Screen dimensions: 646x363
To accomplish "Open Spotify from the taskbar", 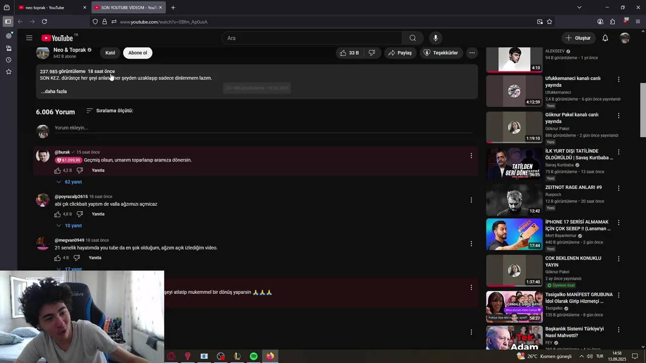I will pos(253,356).
